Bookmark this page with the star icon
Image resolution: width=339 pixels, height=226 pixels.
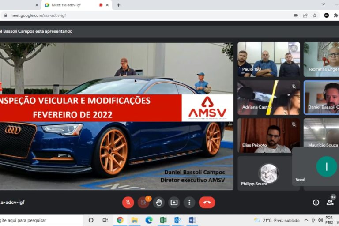(x=315, y=15)
